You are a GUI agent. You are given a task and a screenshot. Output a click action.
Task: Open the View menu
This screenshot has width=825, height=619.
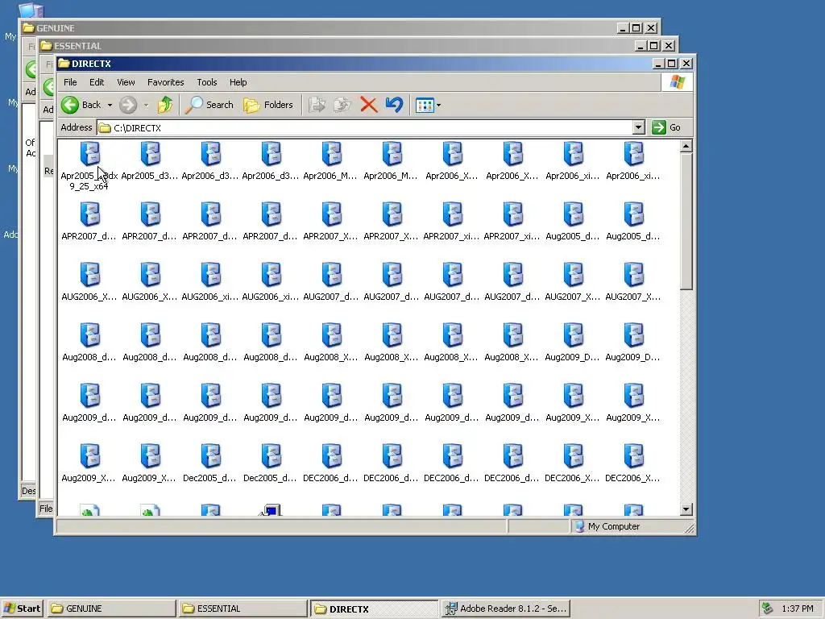[126, 82]
